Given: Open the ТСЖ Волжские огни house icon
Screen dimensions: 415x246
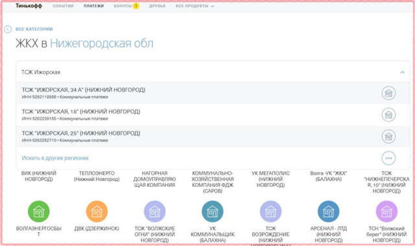Looking at the screenshot, I should 154,212.
